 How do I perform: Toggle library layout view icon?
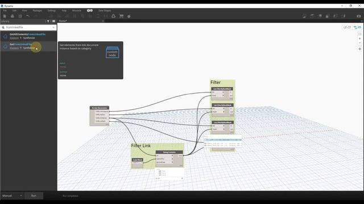[53, 22]
